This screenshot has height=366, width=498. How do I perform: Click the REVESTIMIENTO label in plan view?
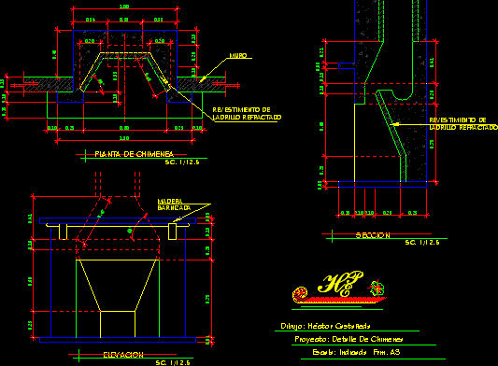(247, 114)
